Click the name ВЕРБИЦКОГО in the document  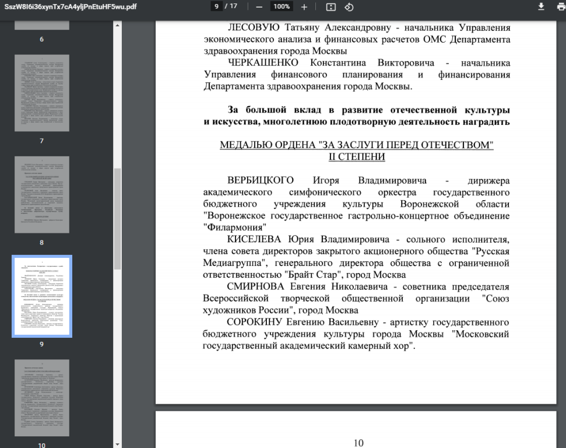[260, 180]
